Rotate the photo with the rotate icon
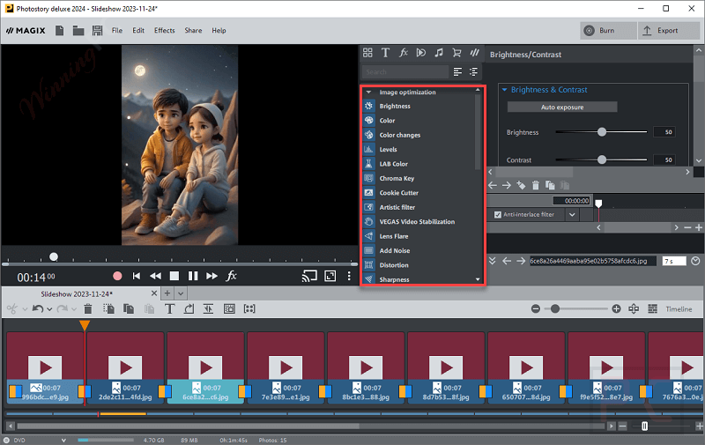 (x=189, y=308)
